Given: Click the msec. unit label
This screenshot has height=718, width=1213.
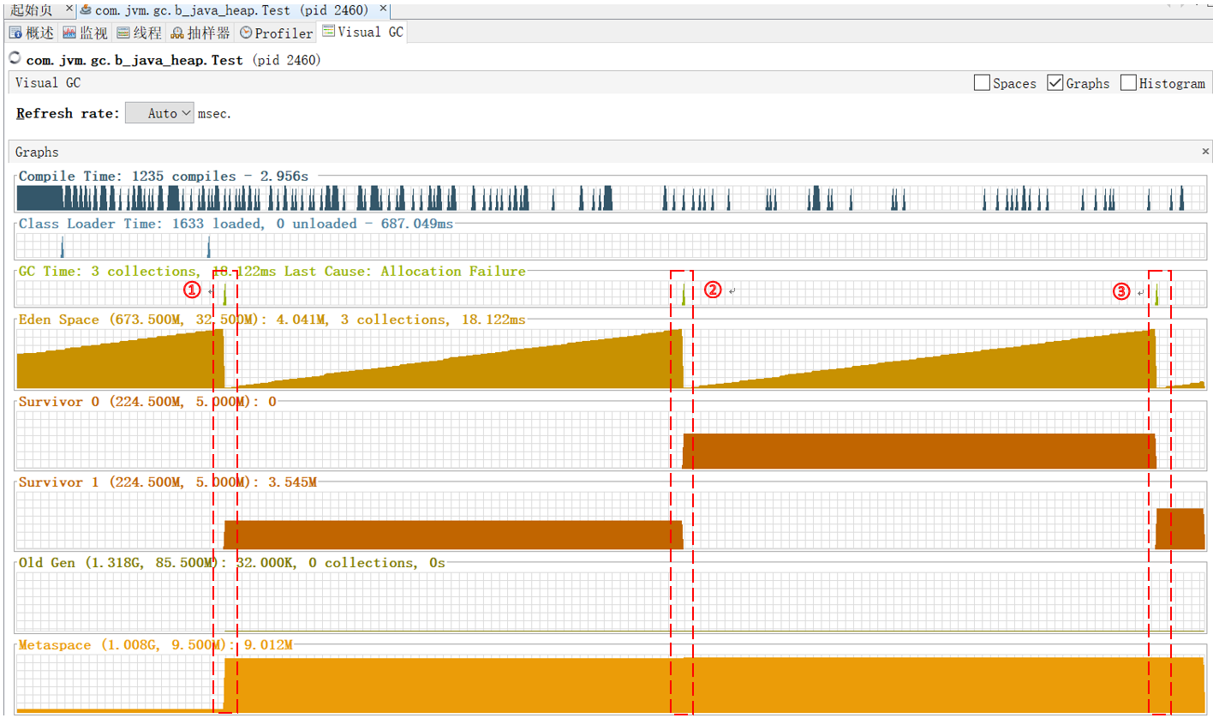Looking at the screenshot, I should click(215, 113).
